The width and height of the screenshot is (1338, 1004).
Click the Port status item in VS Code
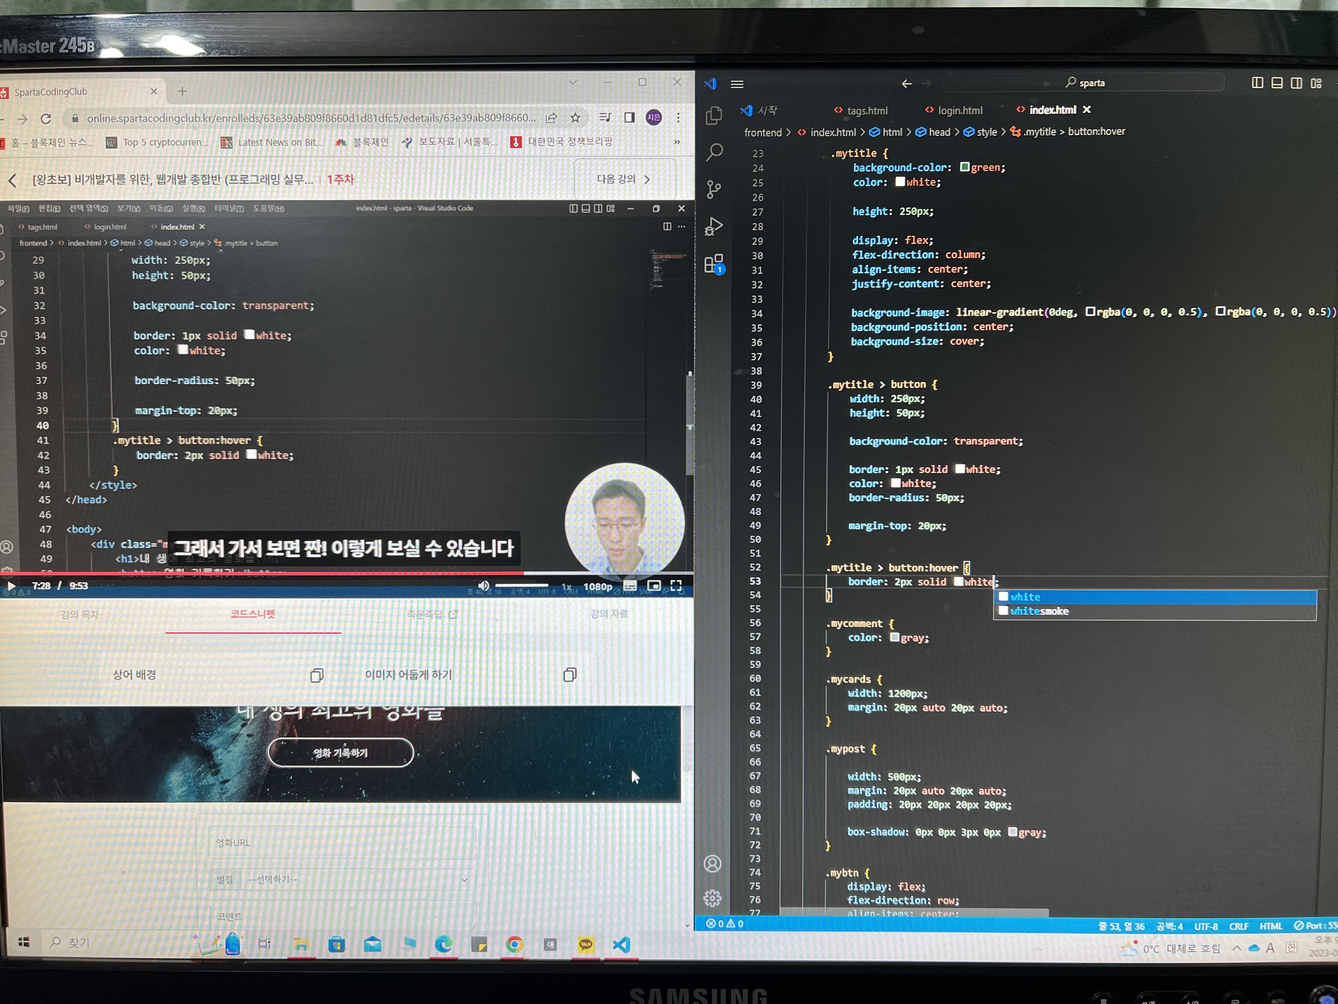coord(1316,926)
